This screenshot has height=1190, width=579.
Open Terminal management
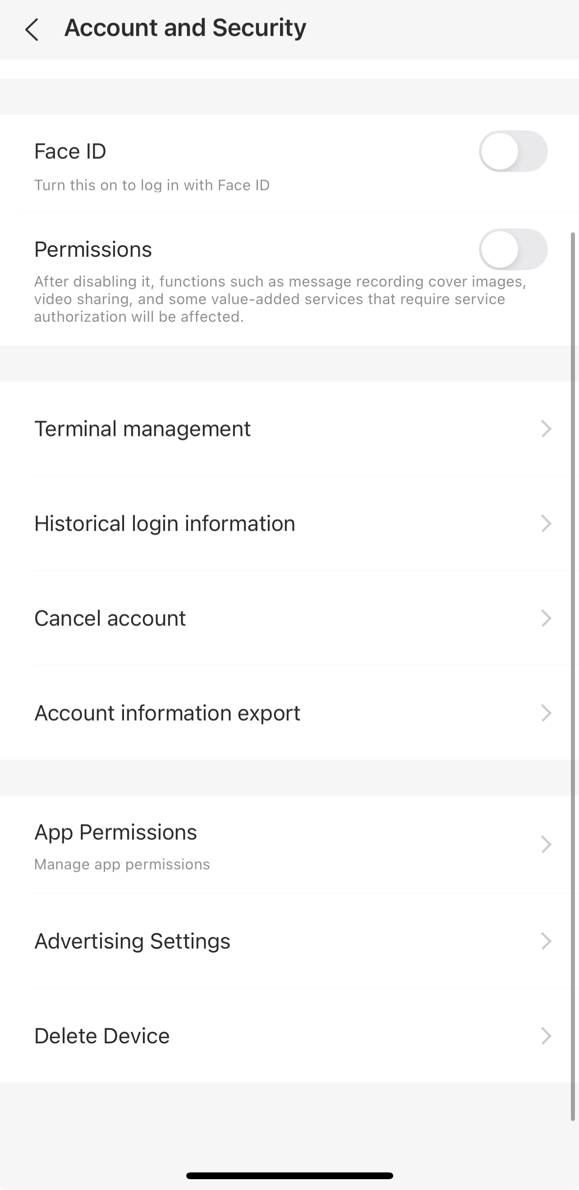[142, 429]
